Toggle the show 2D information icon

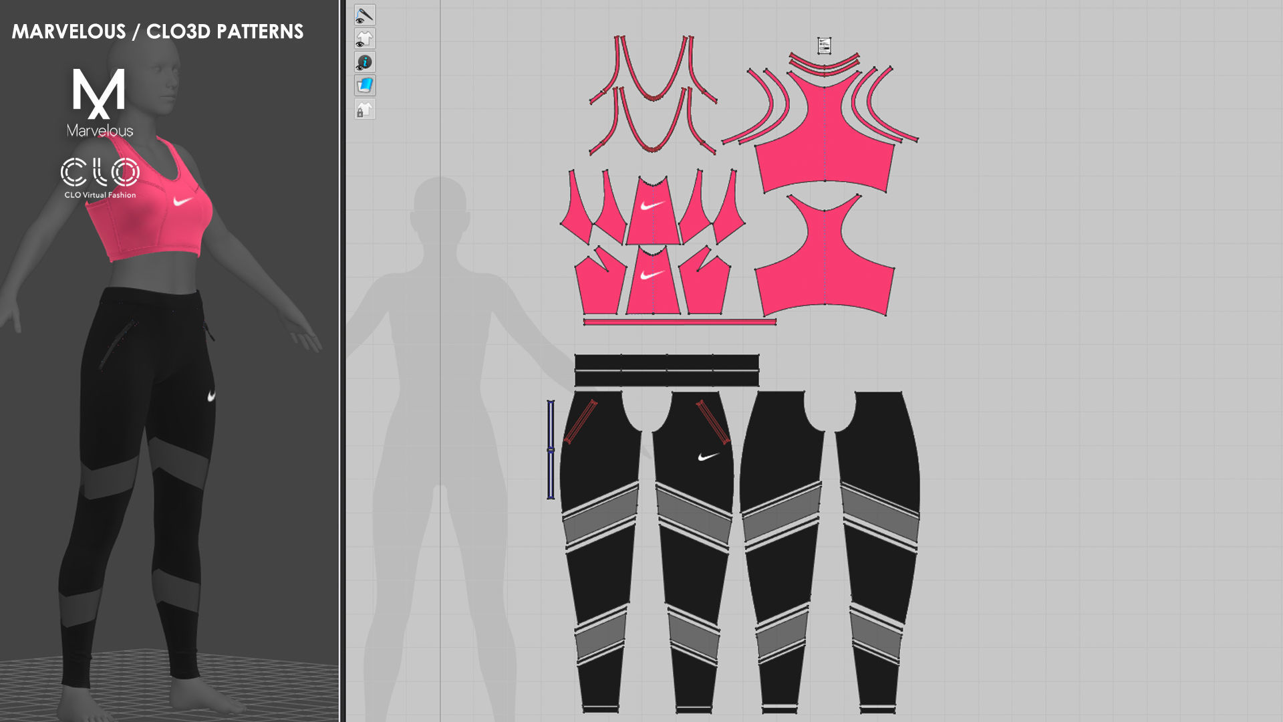pyautogui.click(x=364, y=62)
